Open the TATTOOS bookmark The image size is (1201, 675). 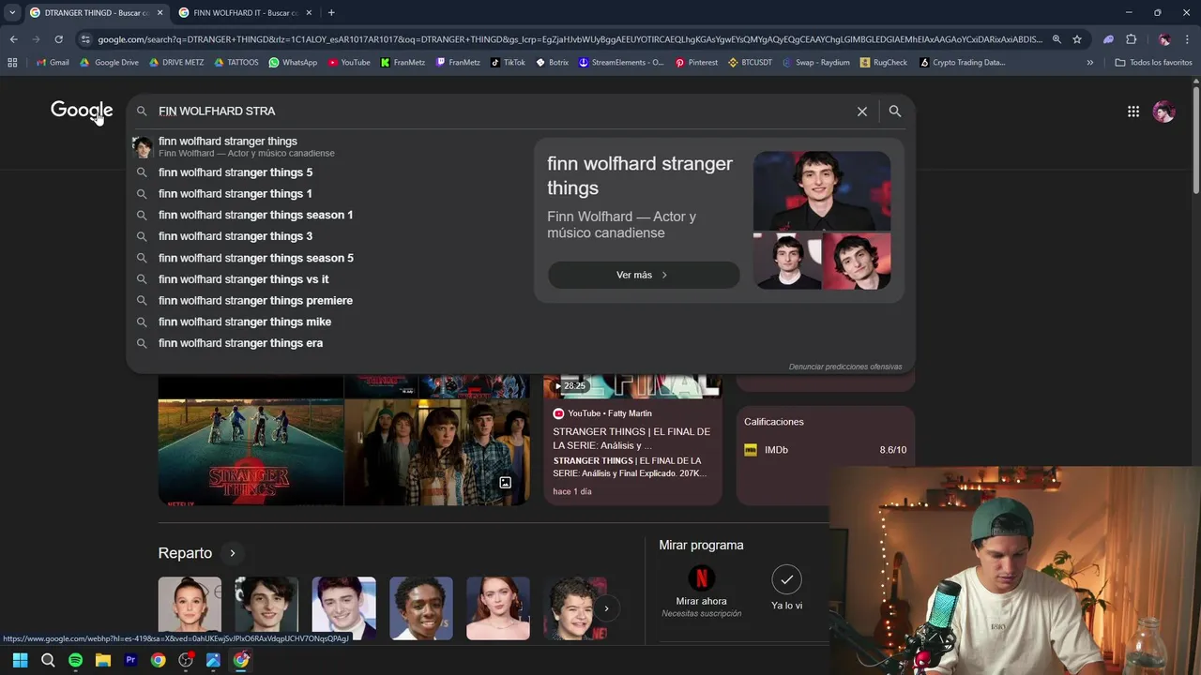pos(236,63)
